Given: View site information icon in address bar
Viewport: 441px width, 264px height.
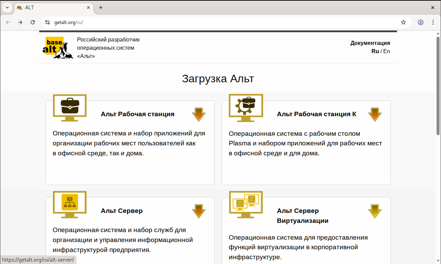Looking at the screenshot, I should click(47, 22).
